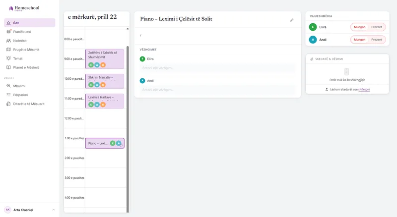Select the Sot menu item
397x217 pixels.
(x=30, y=23)
